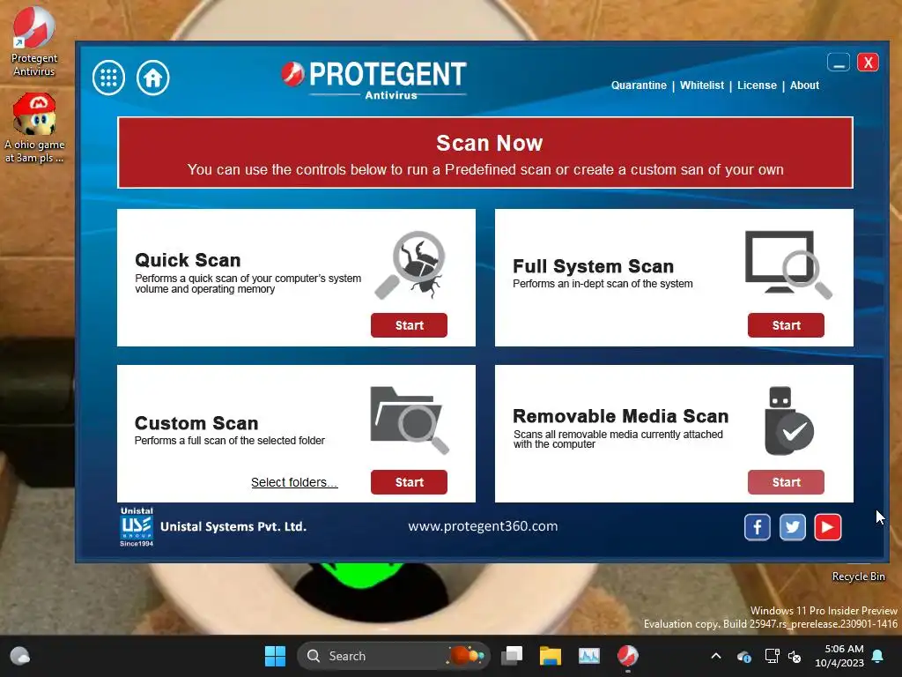
Task: Open the clock and date flyout
Action: pyautogui.click(x=839, y=656)
